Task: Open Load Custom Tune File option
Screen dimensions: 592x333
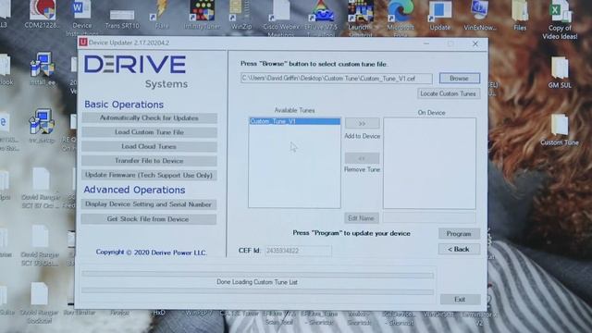Action: [149, 132]
